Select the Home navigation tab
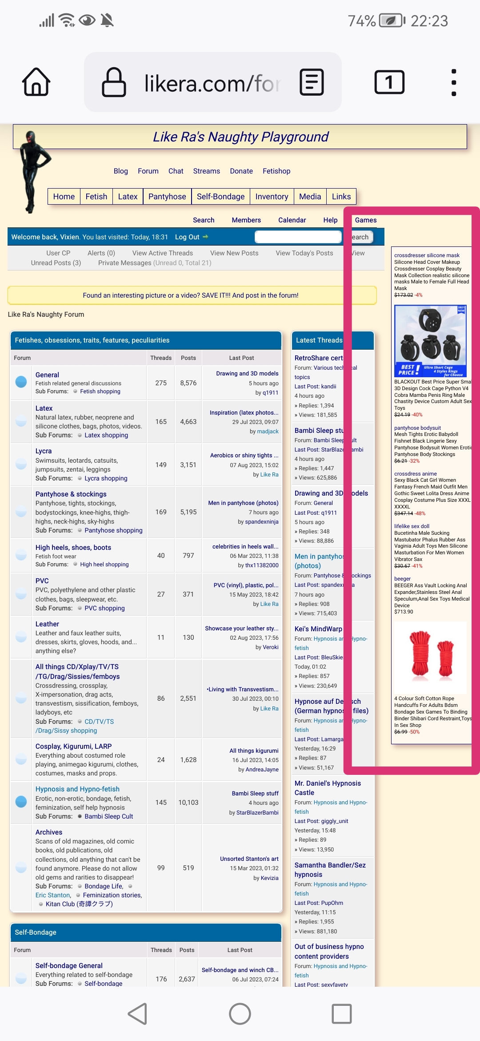This screenshot has width=480, height=1041. (x=64, y=197)
